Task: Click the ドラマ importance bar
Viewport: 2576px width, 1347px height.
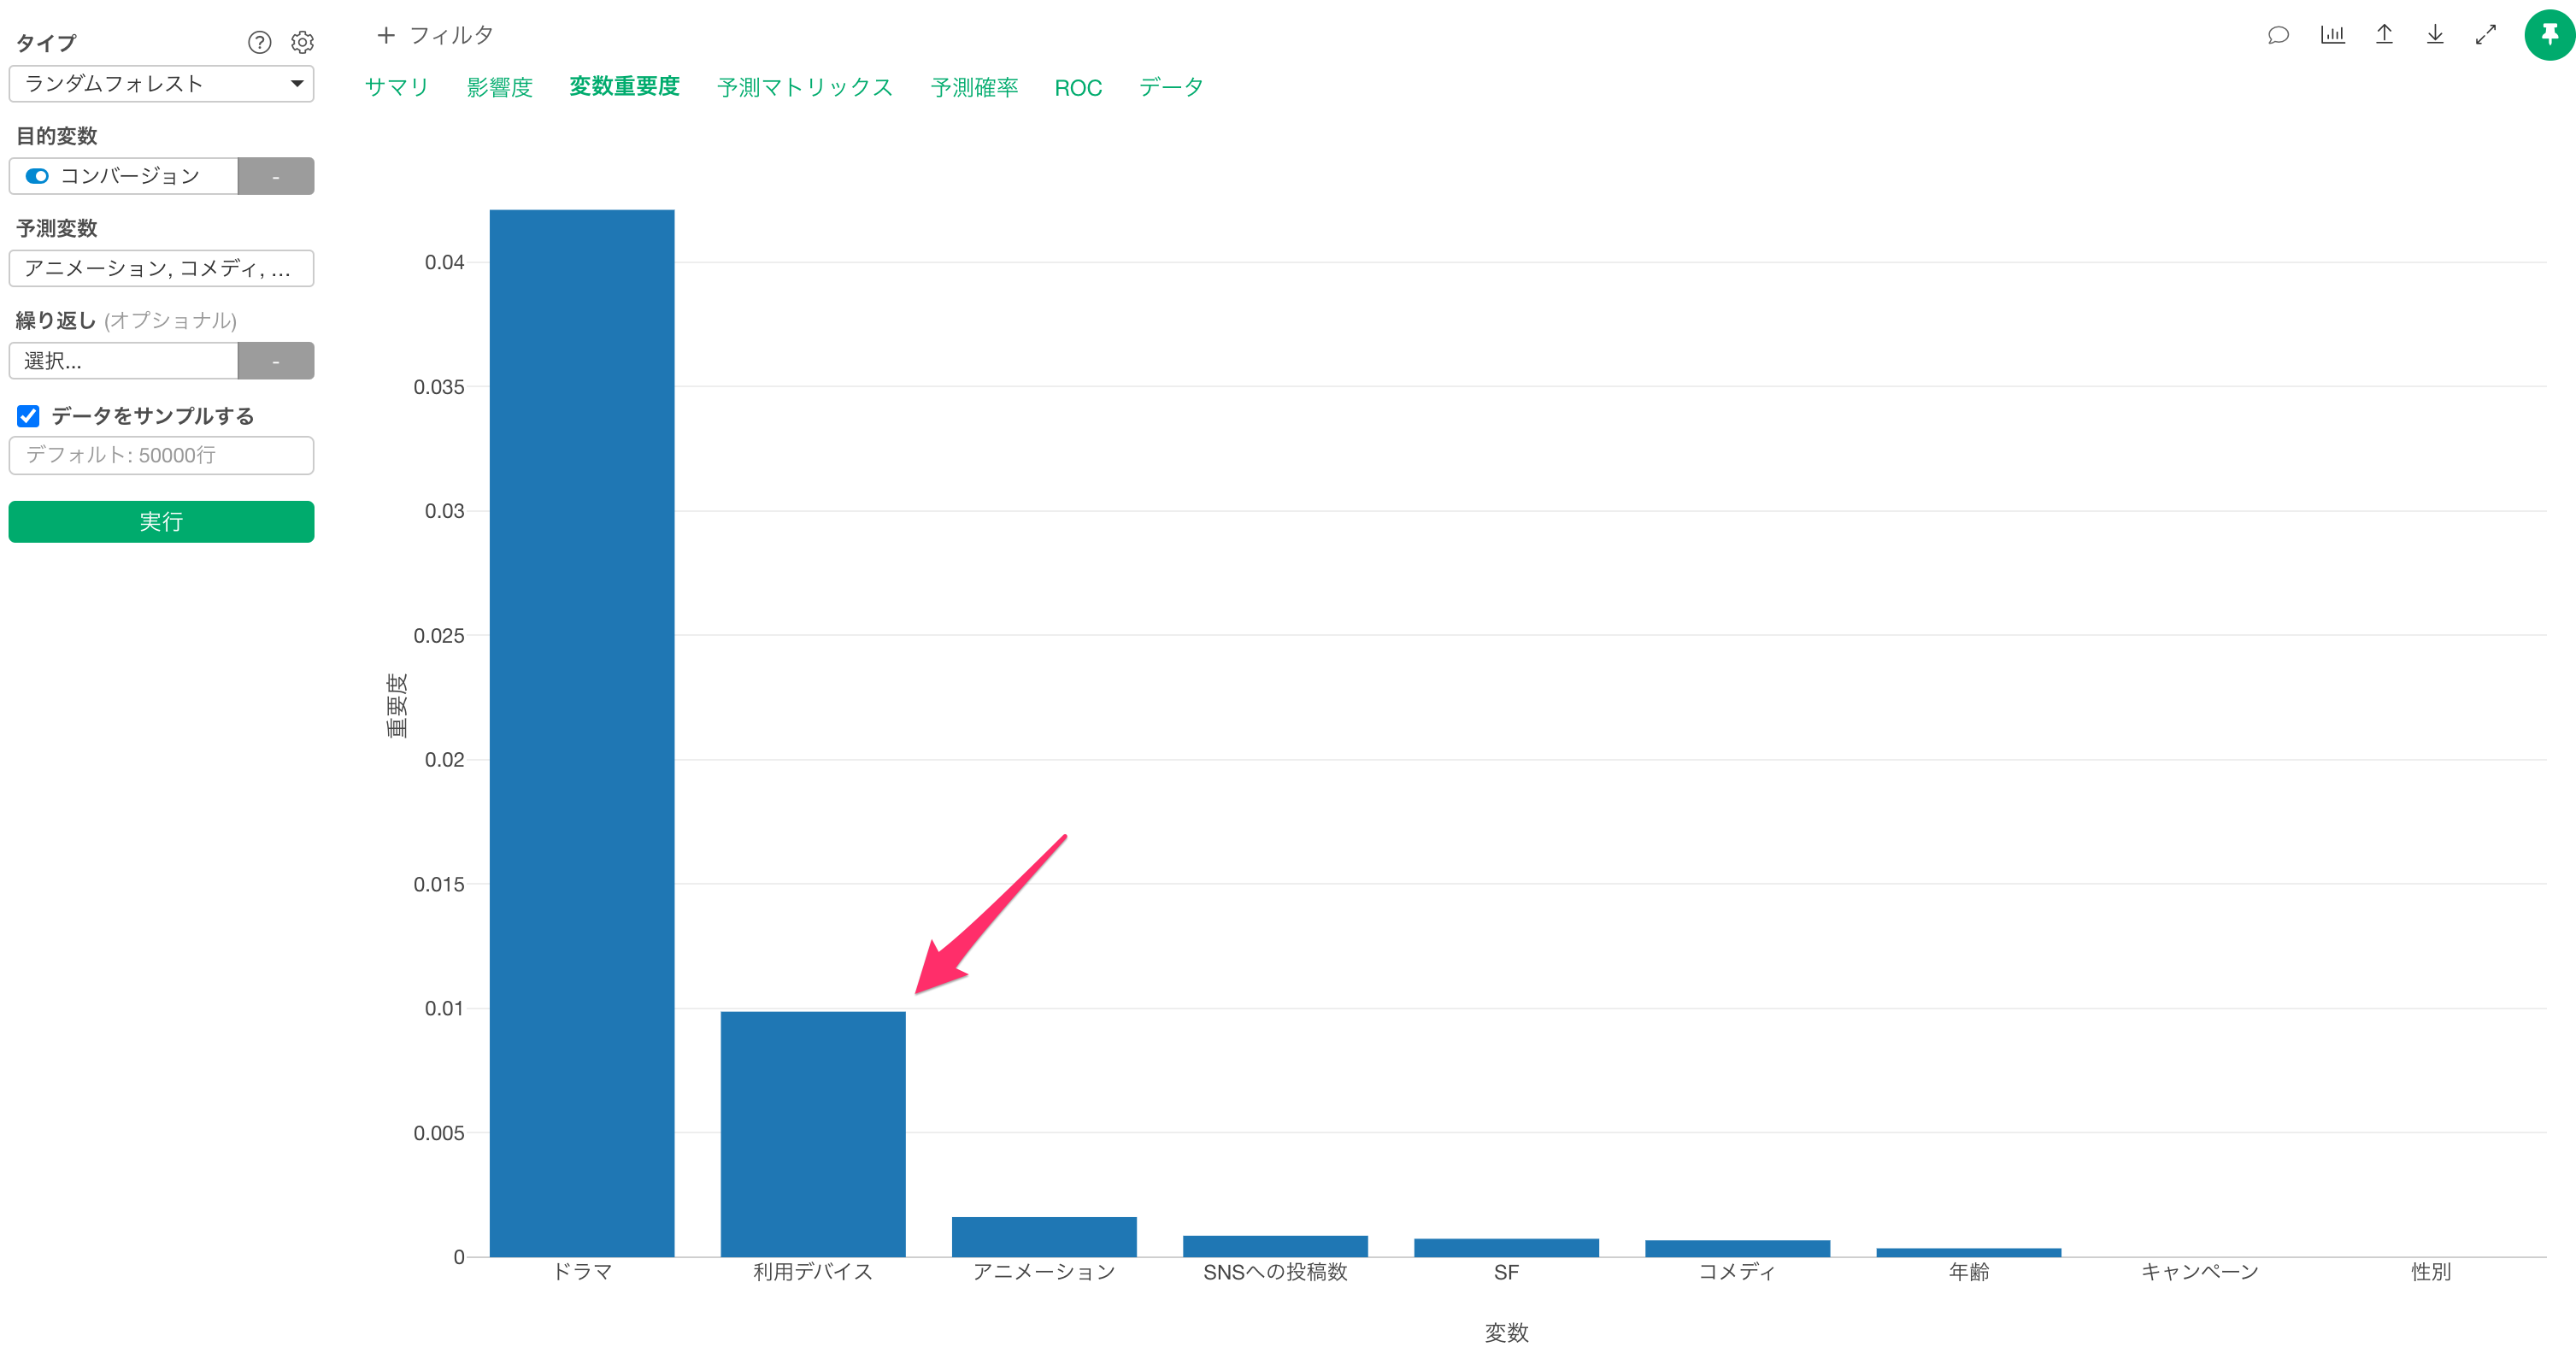Action: coord(582,732)
